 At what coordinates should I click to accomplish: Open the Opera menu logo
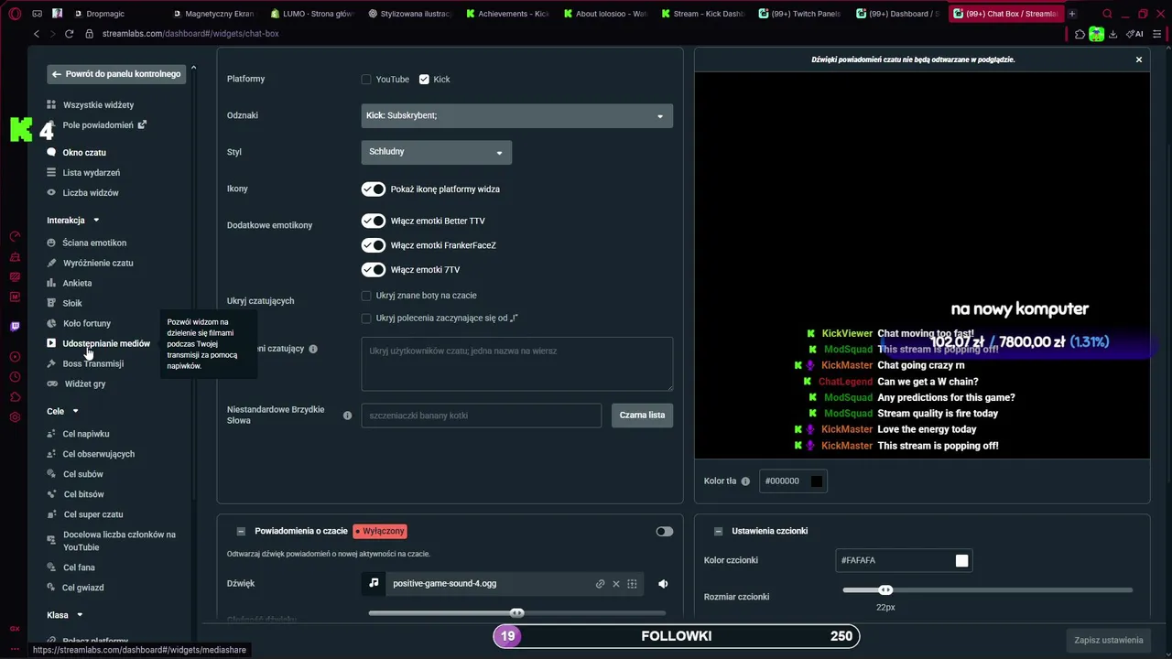pos(15,14)
